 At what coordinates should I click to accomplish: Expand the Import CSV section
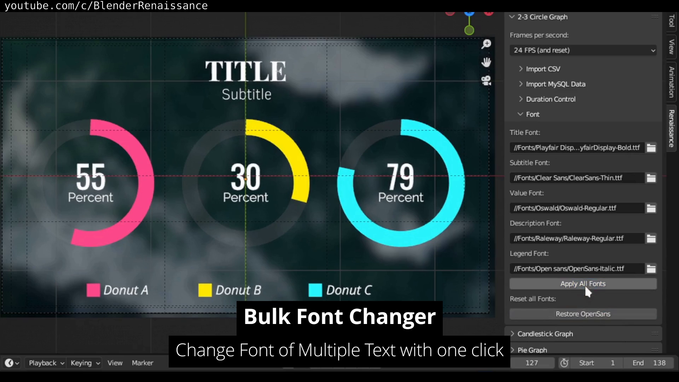(542, 69)
